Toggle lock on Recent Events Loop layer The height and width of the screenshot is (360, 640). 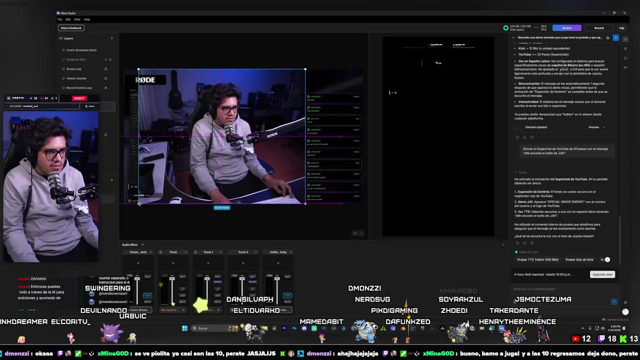click(105, 88)
